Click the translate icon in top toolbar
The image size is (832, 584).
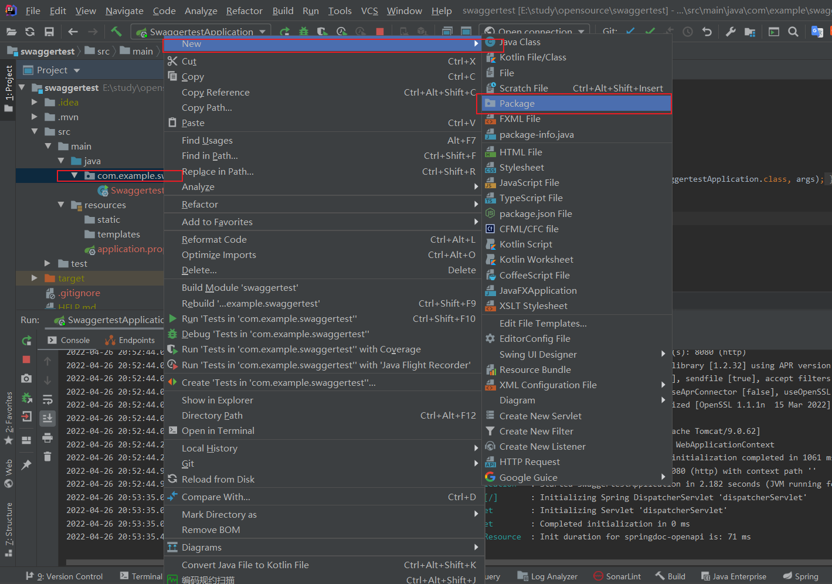point(817,32)
